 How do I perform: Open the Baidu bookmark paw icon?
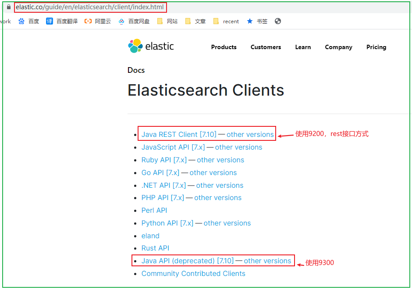pyautogui.click(x=21, y=21)
